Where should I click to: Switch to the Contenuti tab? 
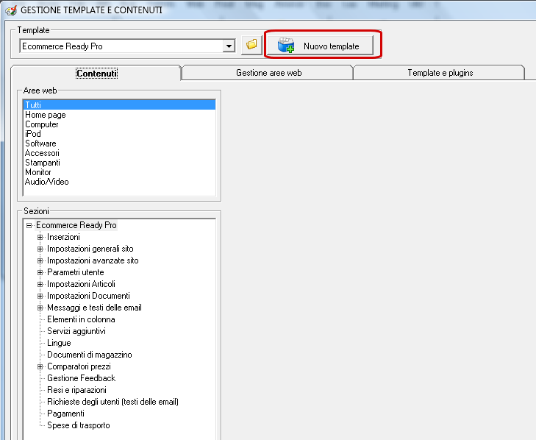click(x=97, y=74)
